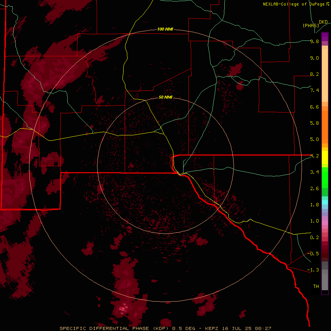Select the 3.4 value on the color scale
Screen dimensions: 331x331
(314, 172)
